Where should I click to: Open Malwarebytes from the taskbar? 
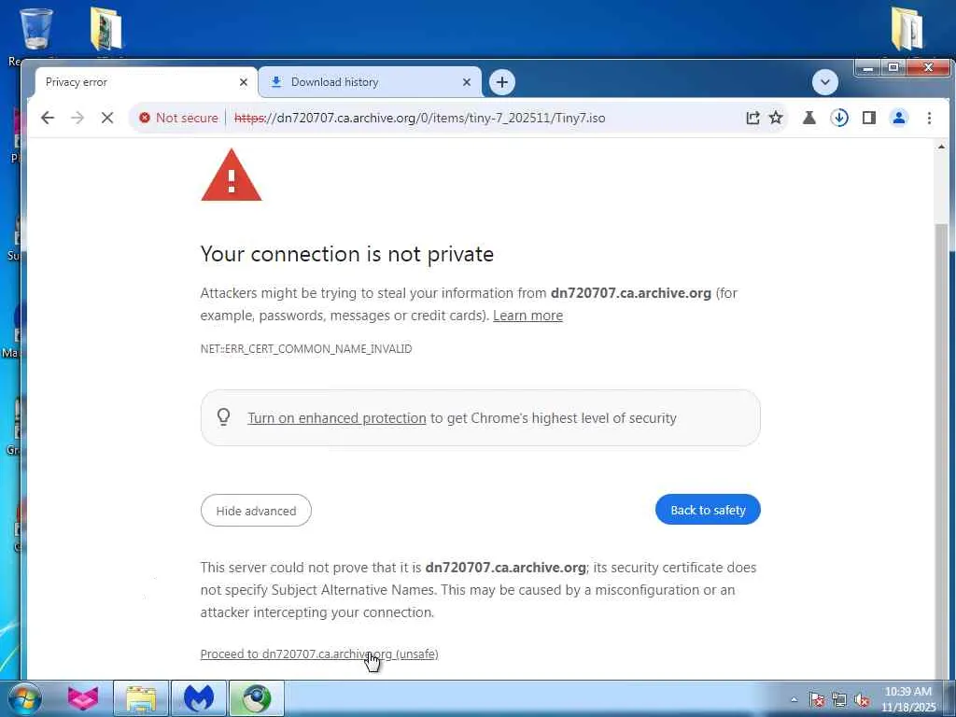tap(199, 698)
